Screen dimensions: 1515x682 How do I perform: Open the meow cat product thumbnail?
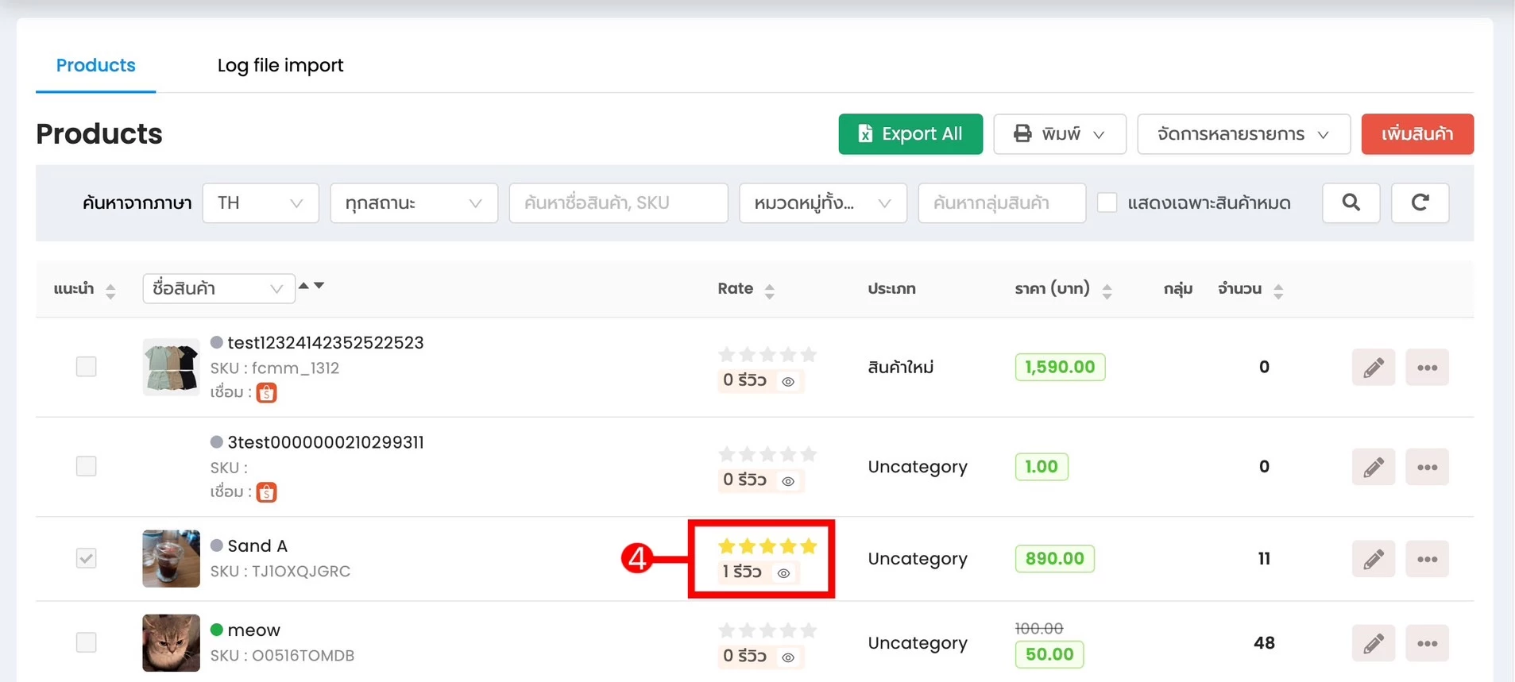click(171, 642)
